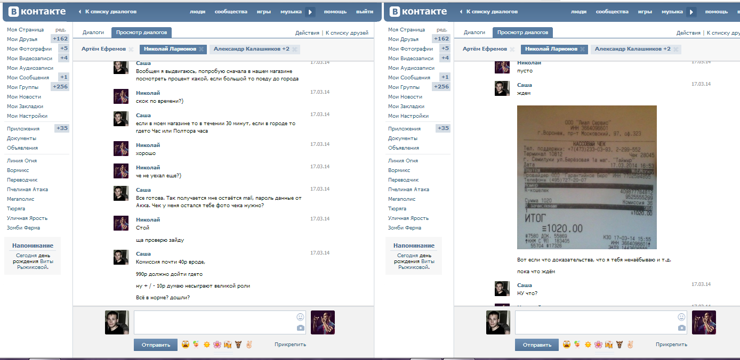This screenshot has height=360, width=740.
Task: Open receipt photo in right window chat
Action: click(x=587, y=177)
